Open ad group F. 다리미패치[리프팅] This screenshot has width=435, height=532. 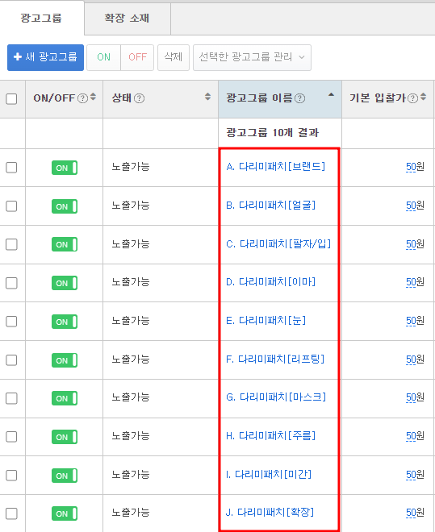pyautogui.click(x=275, y=360)
